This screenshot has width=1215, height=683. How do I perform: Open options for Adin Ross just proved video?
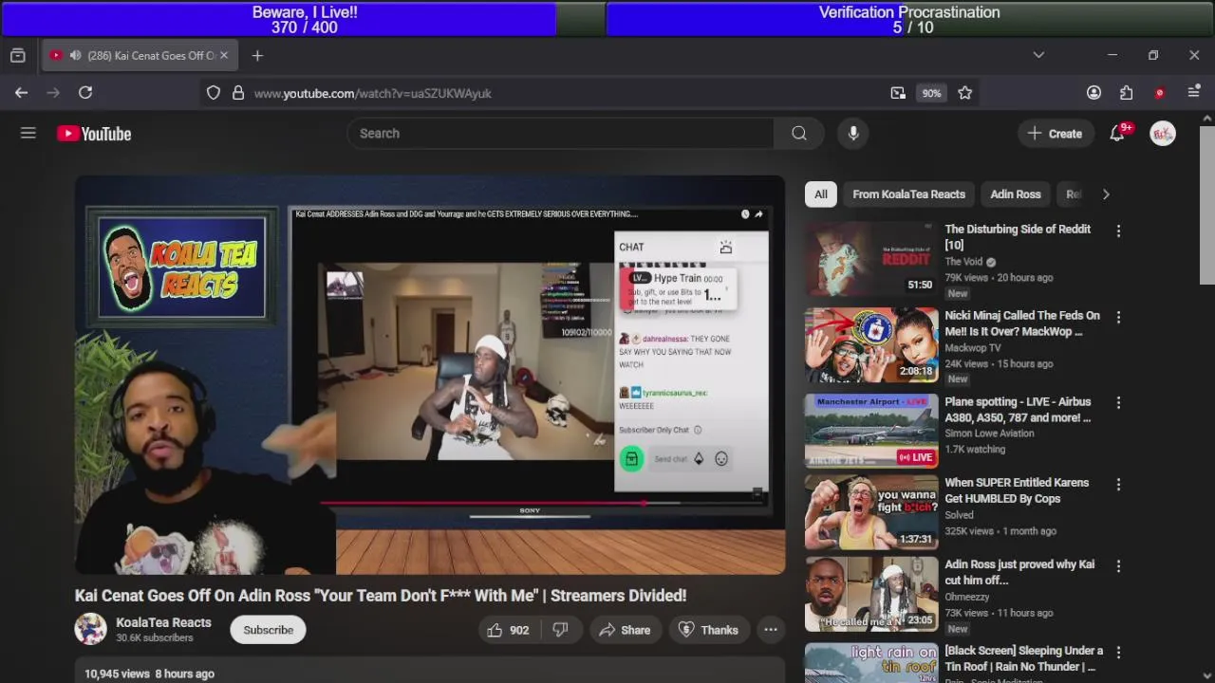coord(1118,565)
